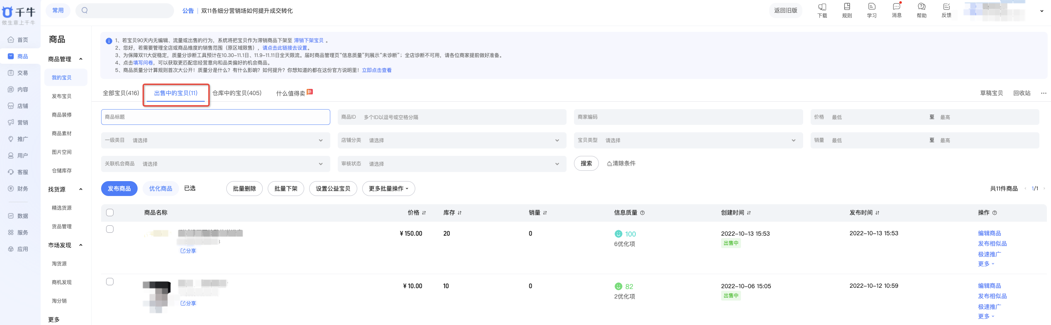Sort by 销量 column arrows
This screenshot has width=1051, height=325.
tap(545, 213)
